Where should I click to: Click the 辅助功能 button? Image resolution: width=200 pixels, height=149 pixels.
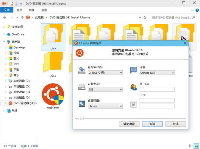pos(129,124)
